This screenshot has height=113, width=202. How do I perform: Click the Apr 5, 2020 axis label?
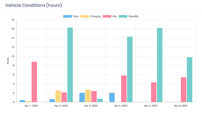pos(151,106)
